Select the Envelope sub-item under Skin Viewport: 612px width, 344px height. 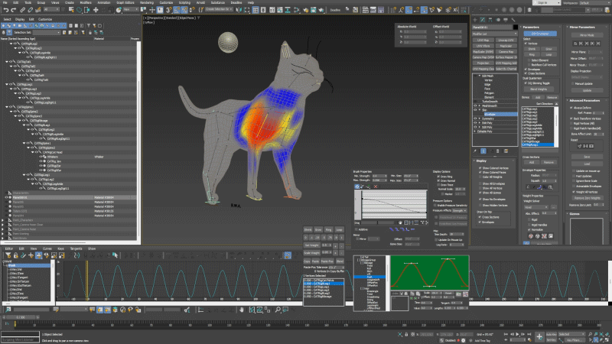[491, 114]
